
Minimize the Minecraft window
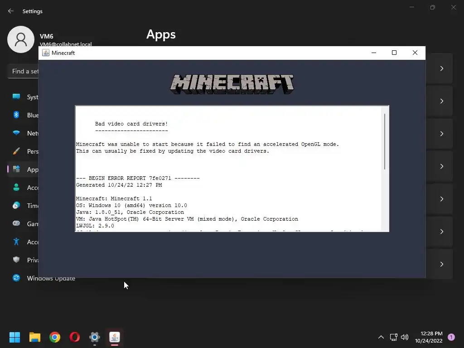(x=374, y=53)
